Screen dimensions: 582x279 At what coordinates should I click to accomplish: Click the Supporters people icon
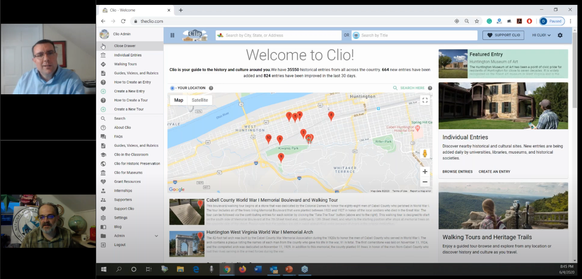click(x=103, y=200)
